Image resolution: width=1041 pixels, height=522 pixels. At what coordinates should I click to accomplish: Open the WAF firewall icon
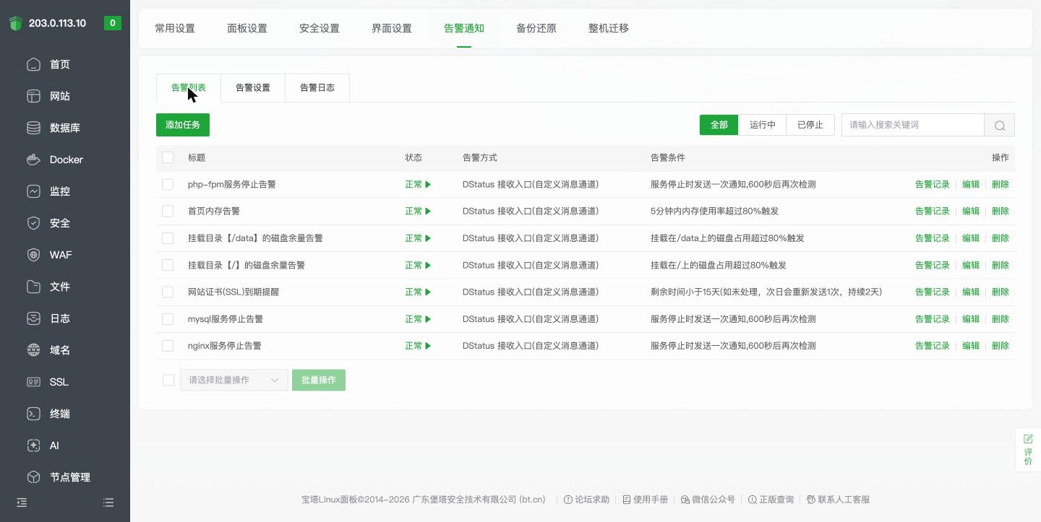[x=33, y=255]
